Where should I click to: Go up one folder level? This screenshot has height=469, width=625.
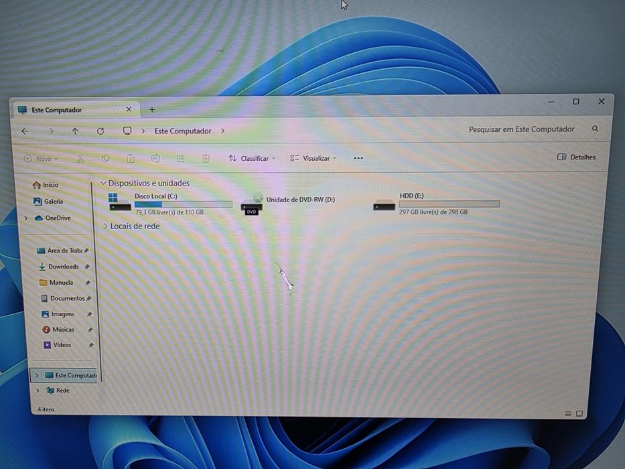coord(75,131)
